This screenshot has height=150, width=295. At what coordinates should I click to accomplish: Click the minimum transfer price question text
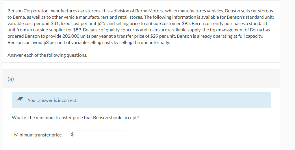coord(75,117)
